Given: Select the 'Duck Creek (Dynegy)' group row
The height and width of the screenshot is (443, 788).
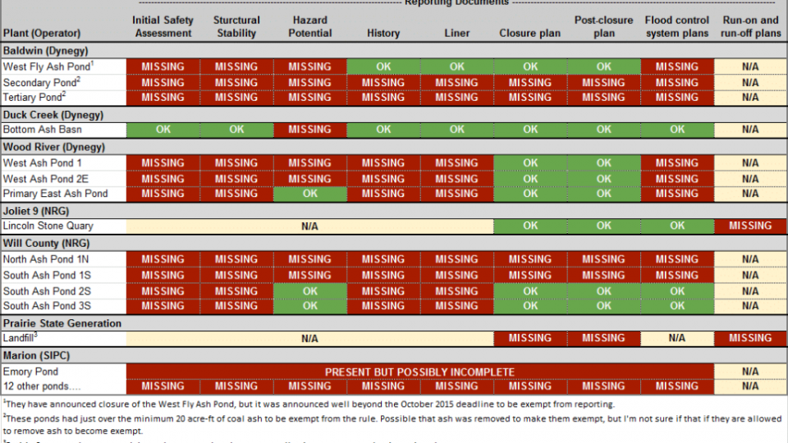Looking at the screenshot, I should point(394,115).
